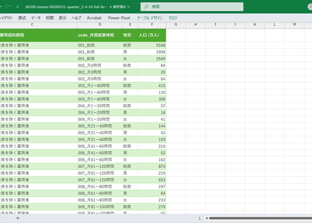This screenshot has height=223, width=312.
Task: Select the cell with value 2549
Action: (x=152, y=59)
